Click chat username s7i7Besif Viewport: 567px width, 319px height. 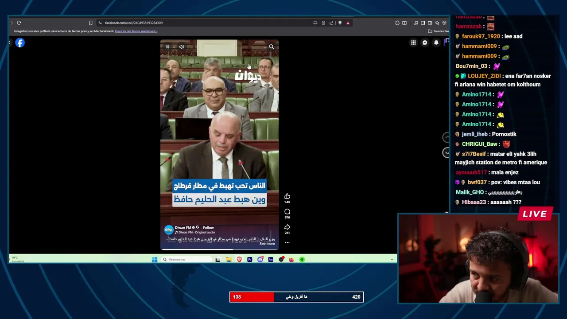click(x=474, y=154)
